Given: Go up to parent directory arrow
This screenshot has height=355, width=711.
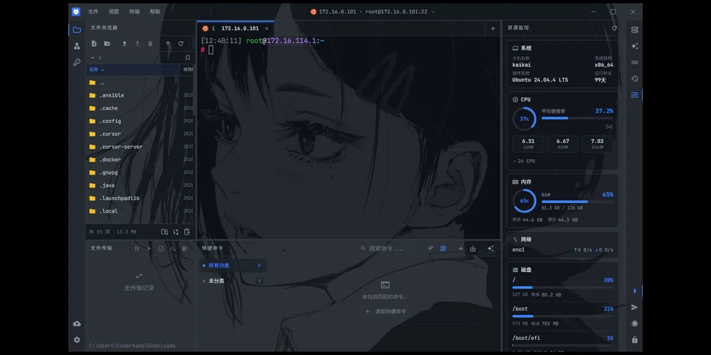Looking at the screenshot, I should pyautogui.click(x=168, y=43).
